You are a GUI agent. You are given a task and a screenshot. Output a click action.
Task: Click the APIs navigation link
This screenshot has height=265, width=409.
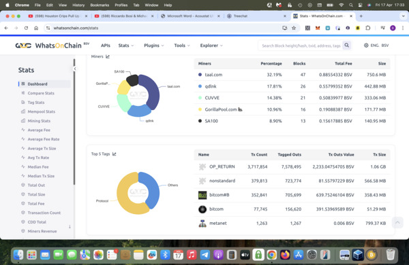point(106,46)
